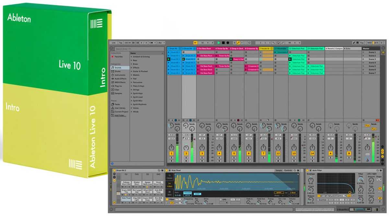Screen dimensions: 389x216
Task: Toggle track 5 activator button
Action: (x=234, y=153)
